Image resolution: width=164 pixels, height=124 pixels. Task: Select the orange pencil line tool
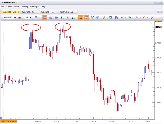click(144, 17)
